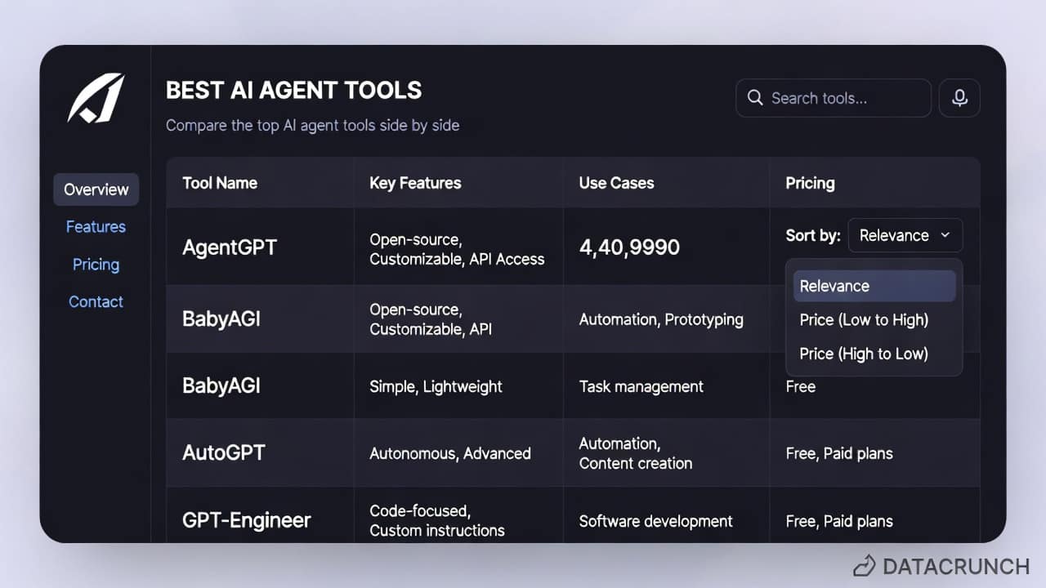Select the AgentGPT tool name

coord(230,247)
